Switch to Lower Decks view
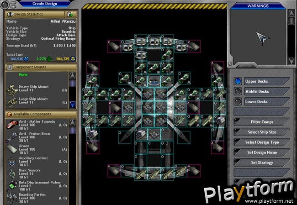The width and height of the screenshot is (297, 205). (x=262, y=102)
